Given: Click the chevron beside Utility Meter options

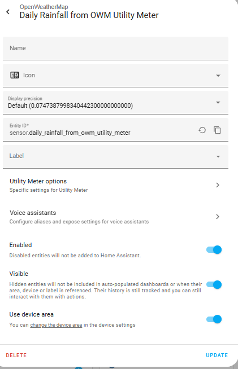Looking at the screenshot, I should pyautogui.click(x=218, y=185).
